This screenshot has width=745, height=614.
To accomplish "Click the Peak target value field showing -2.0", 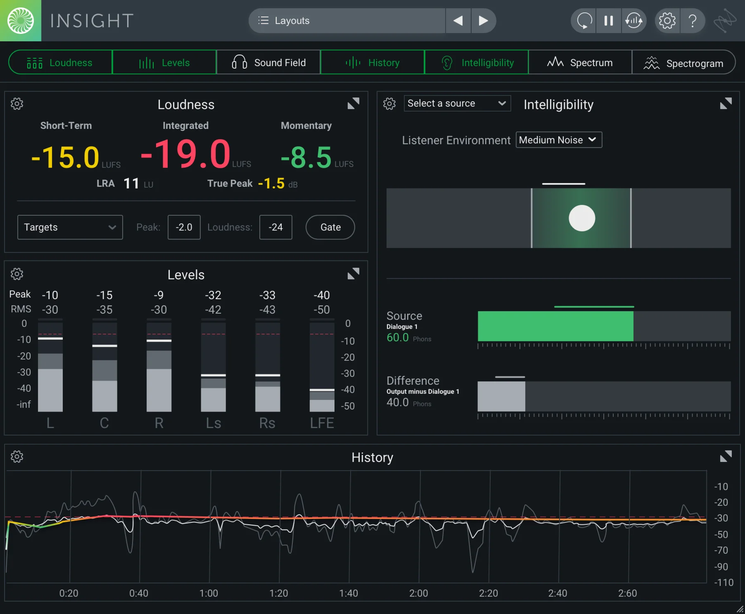I will tap(184, 227).
